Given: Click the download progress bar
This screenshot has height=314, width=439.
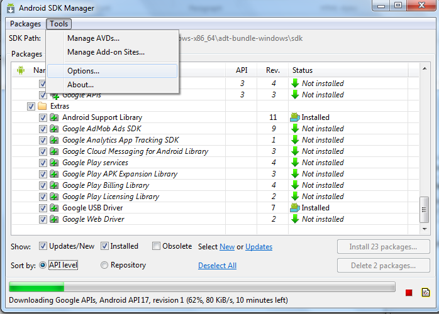Looking at the screenshot, I should pyautogui.click(x=202, y=287).
